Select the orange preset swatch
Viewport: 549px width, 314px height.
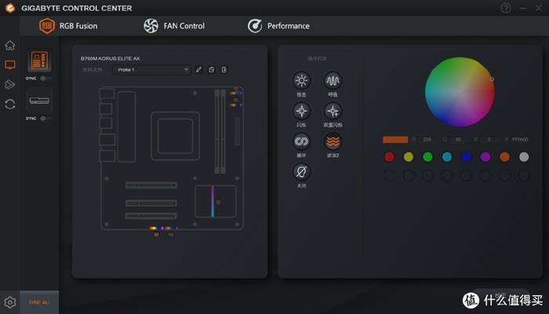[504, 157]
